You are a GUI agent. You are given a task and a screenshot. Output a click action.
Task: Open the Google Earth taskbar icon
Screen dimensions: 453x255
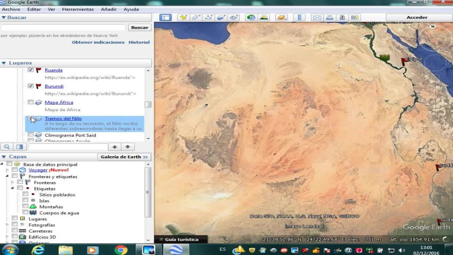point(176,250)
